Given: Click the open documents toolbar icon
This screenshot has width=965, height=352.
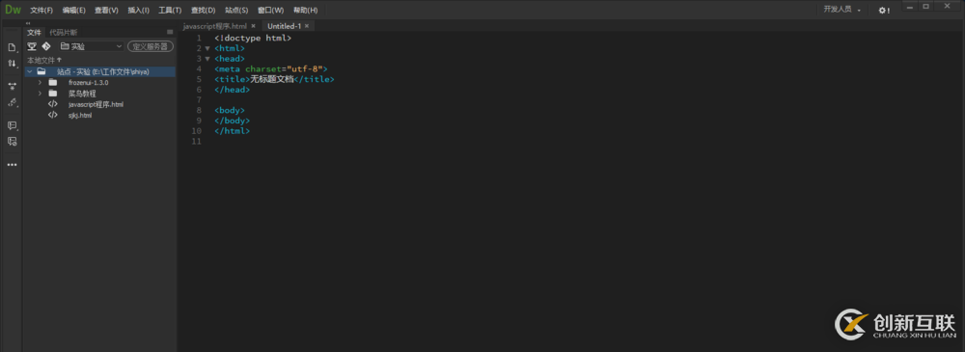Looking at the screenshot, I should (12, 47).
